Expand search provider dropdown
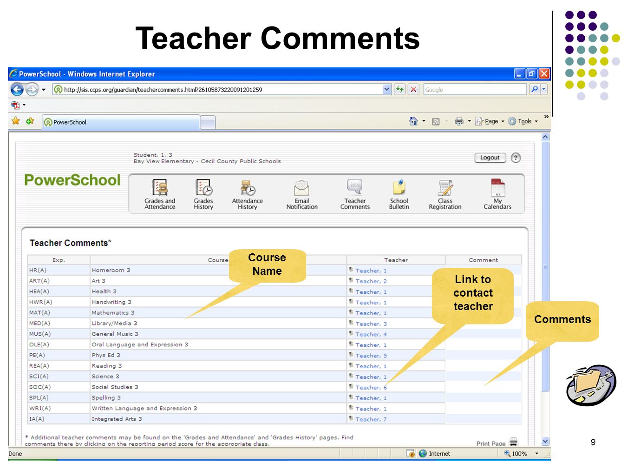Image resolution: width=634 pixels, height=476 pixels. click(544, 89)
